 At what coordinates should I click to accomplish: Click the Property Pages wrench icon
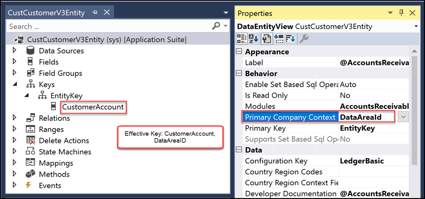tap(303, 39)
